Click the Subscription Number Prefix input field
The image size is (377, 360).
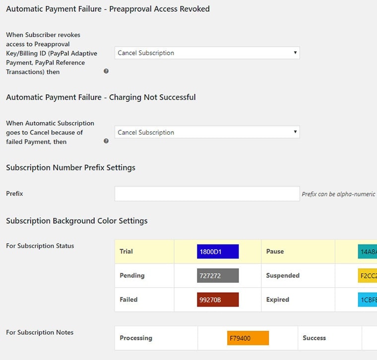pos(207,194)
